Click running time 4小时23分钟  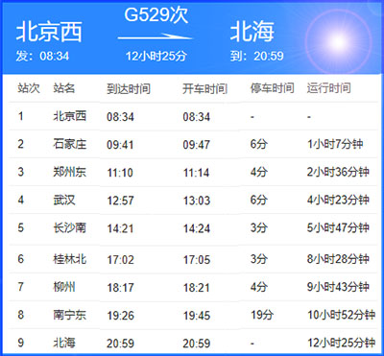click(x=338, y=201)
